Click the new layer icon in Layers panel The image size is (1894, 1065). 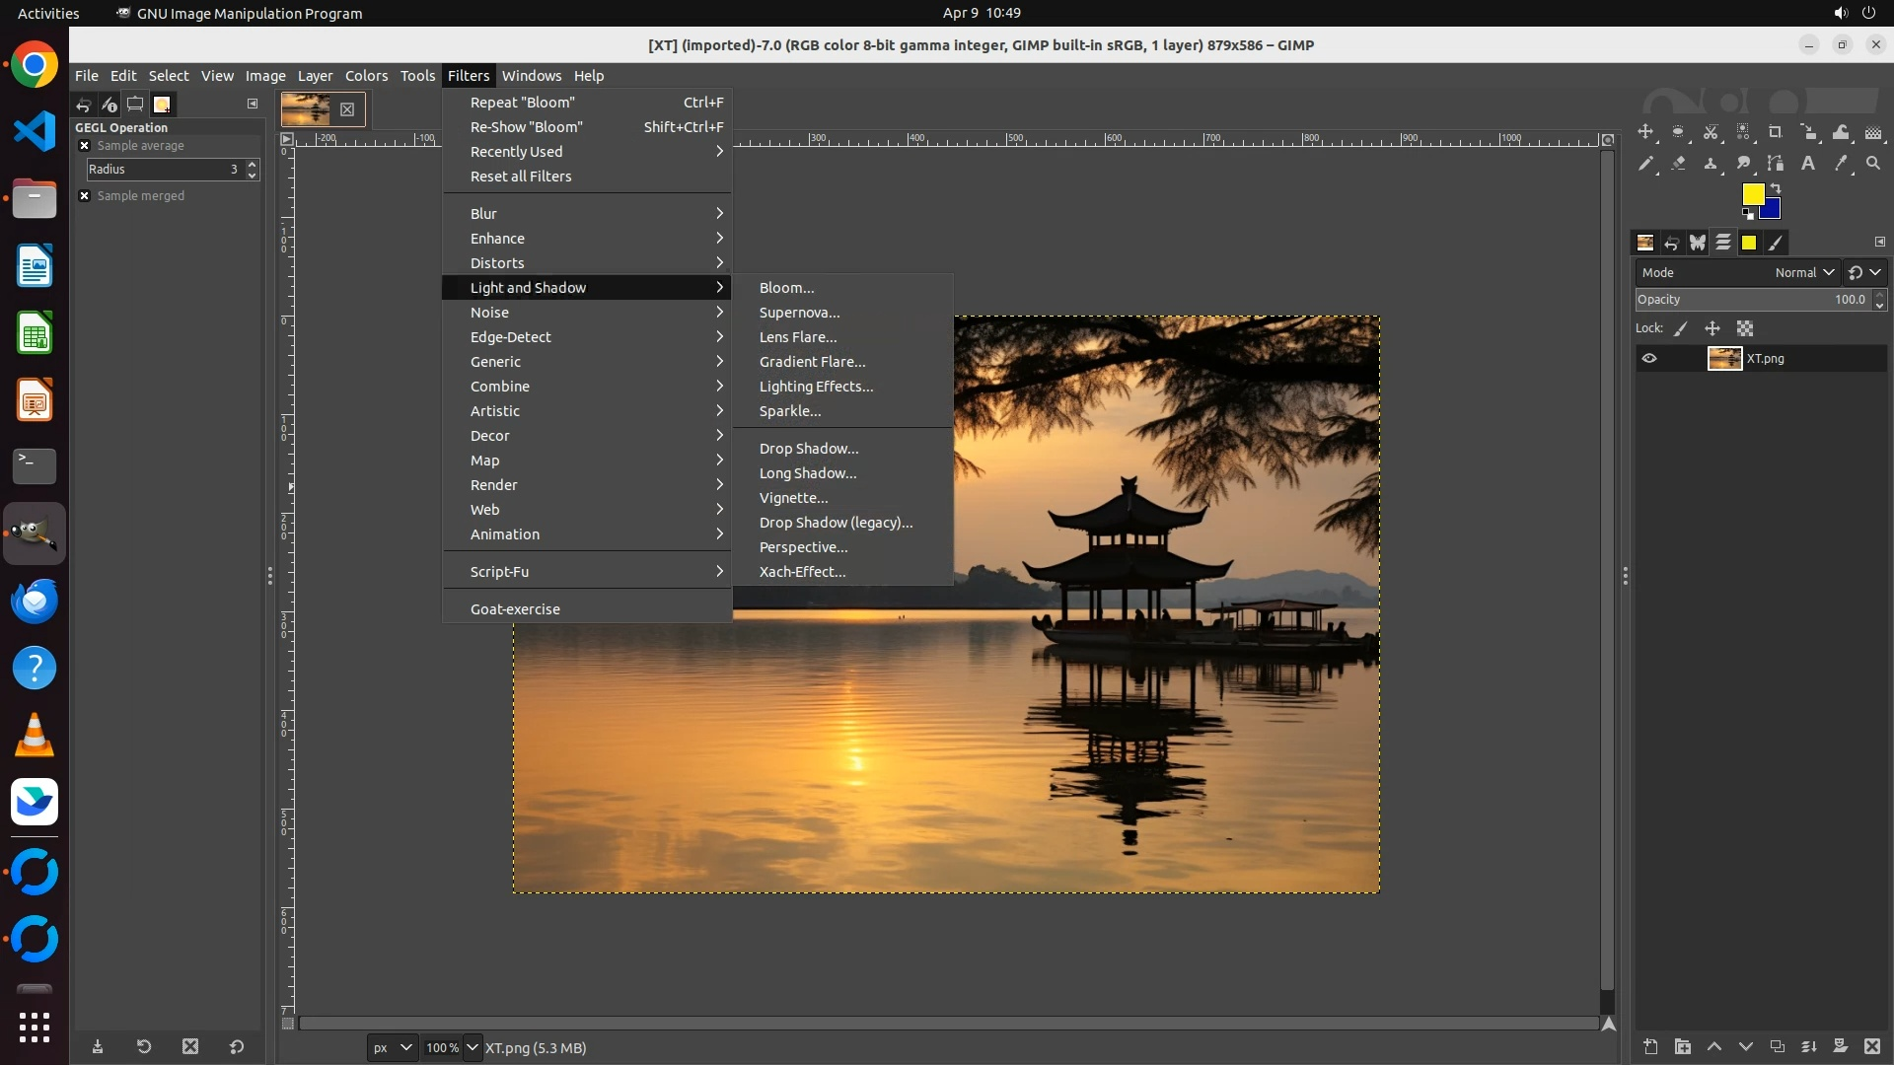tap(1650, 1046)
